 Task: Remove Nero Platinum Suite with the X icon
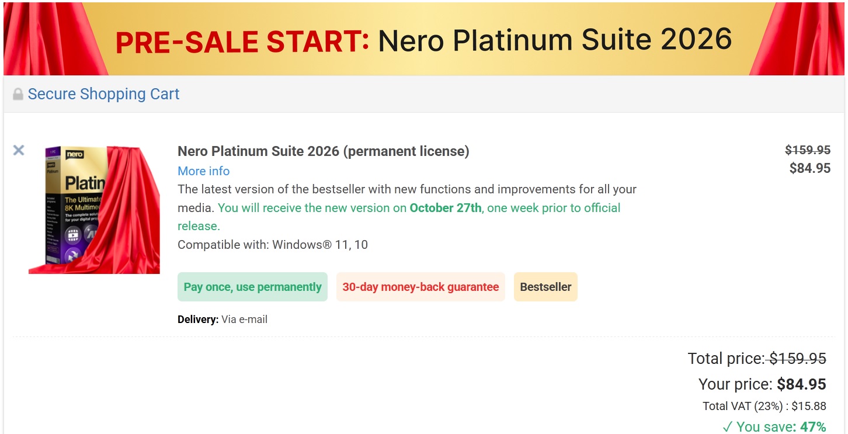[18, 150]
